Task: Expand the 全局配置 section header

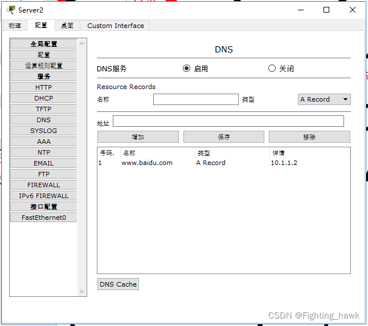Action: (44, 44)
